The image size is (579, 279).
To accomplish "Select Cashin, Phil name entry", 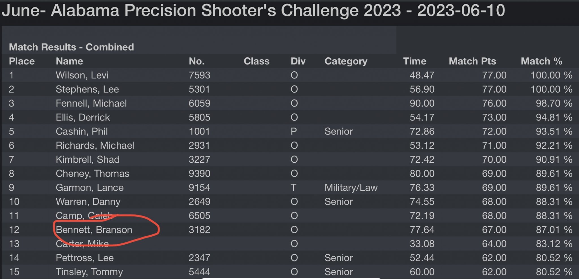I will click(81, 131).
